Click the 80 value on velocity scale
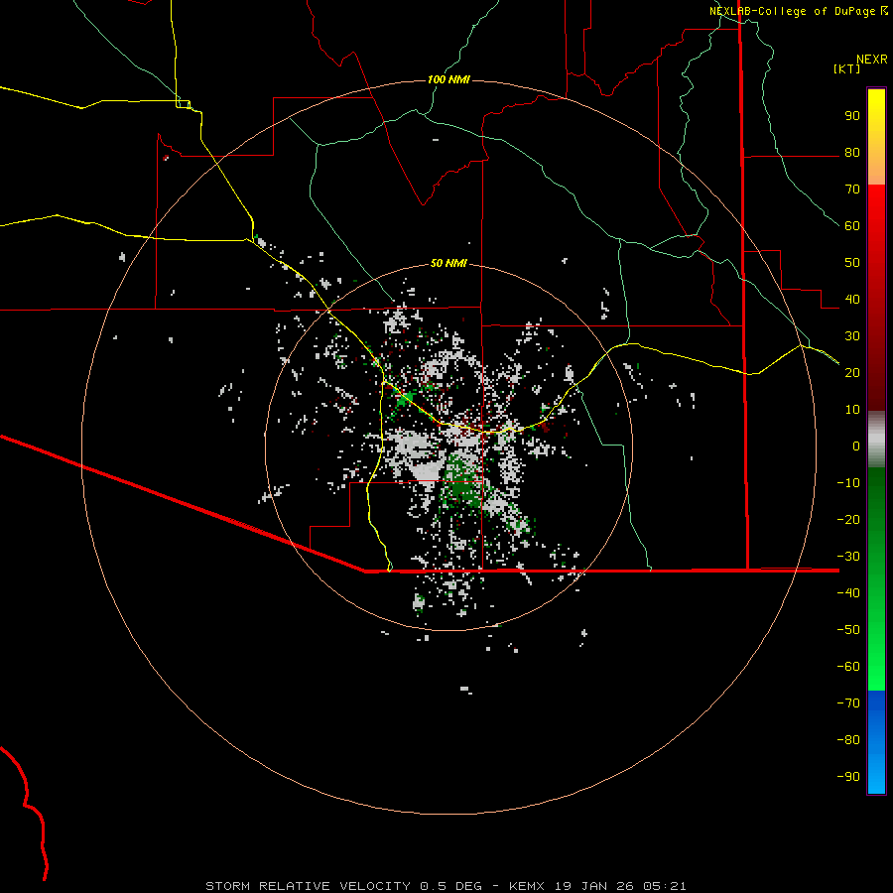This screenshot has height=893, width=893. (852, 153)
